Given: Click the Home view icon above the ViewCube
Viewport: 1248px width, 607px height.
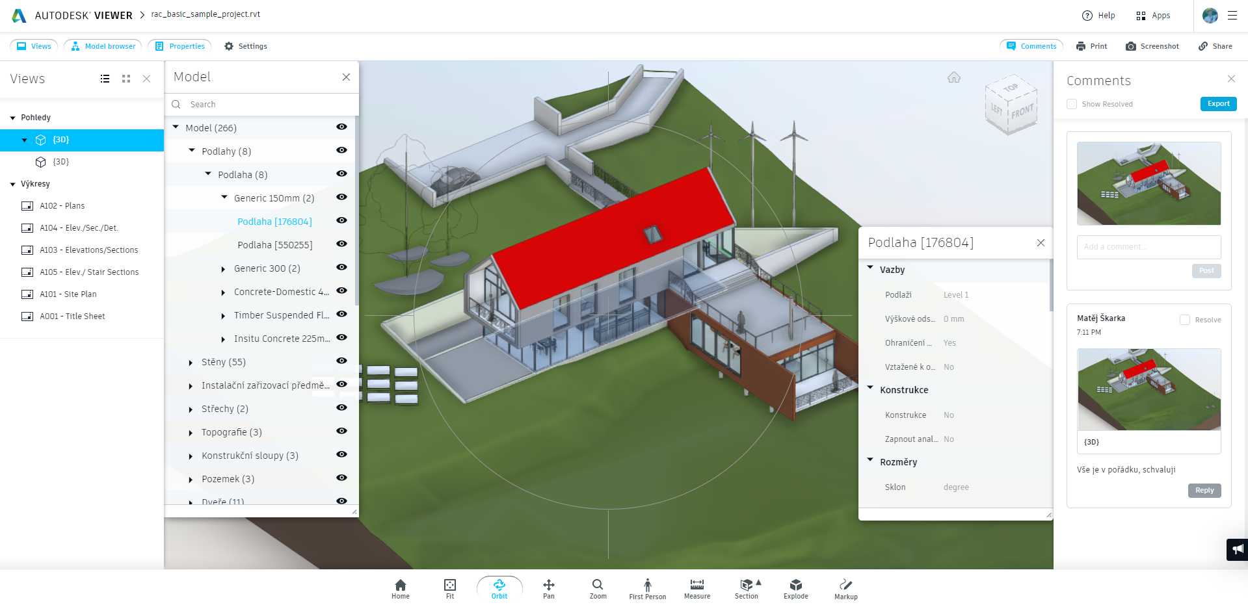Looking at the screenshot, I should 954,77.
